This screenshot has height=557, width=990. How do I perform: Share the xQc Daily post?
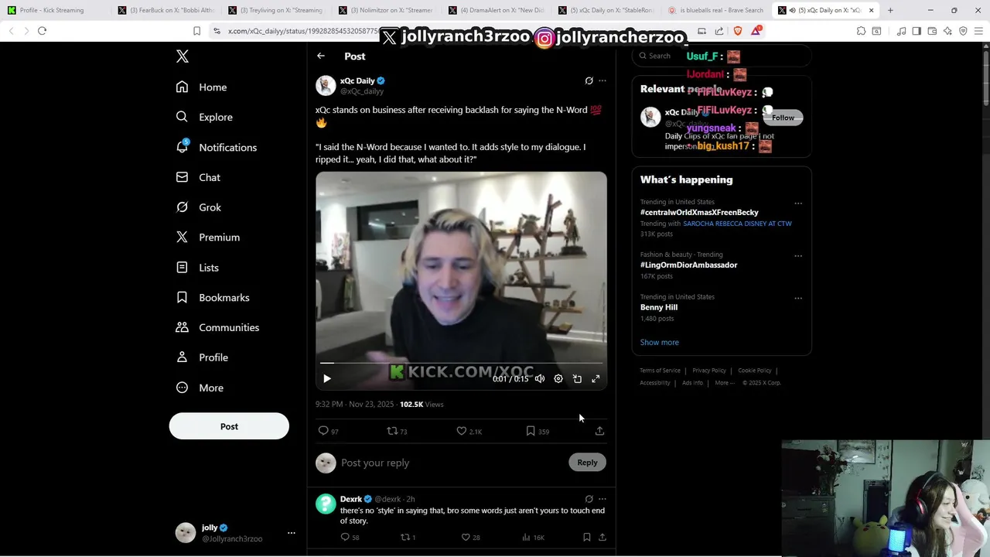coord(599,431)
